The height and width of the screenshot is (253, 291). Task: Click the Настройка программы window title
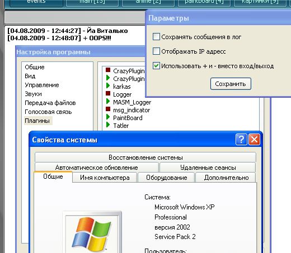coord(53,52)
